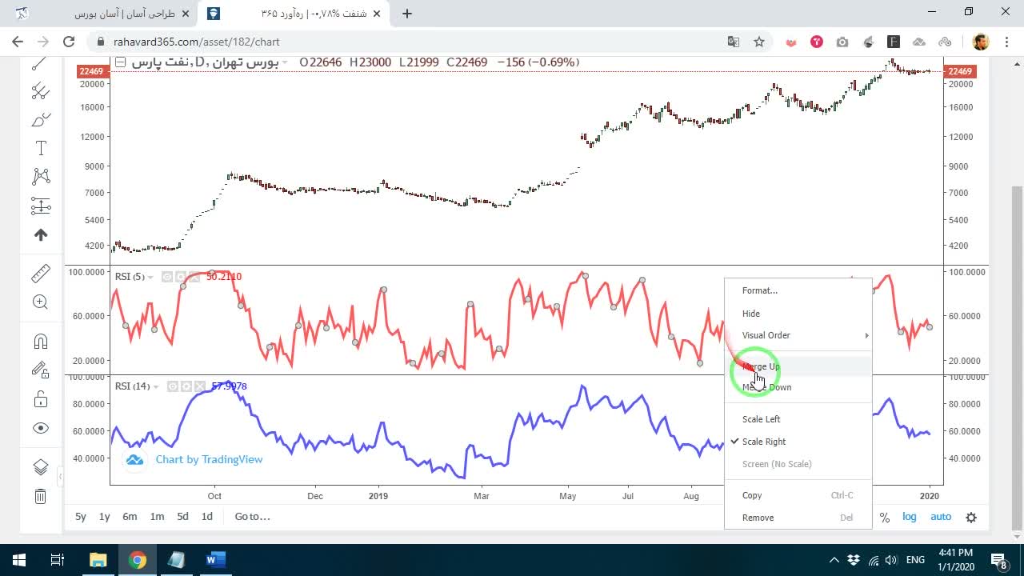Image resolution: width=1024 pixels, height=576 pixels.
Task: Select the brush drawing tool
Action: click(40, 120)
